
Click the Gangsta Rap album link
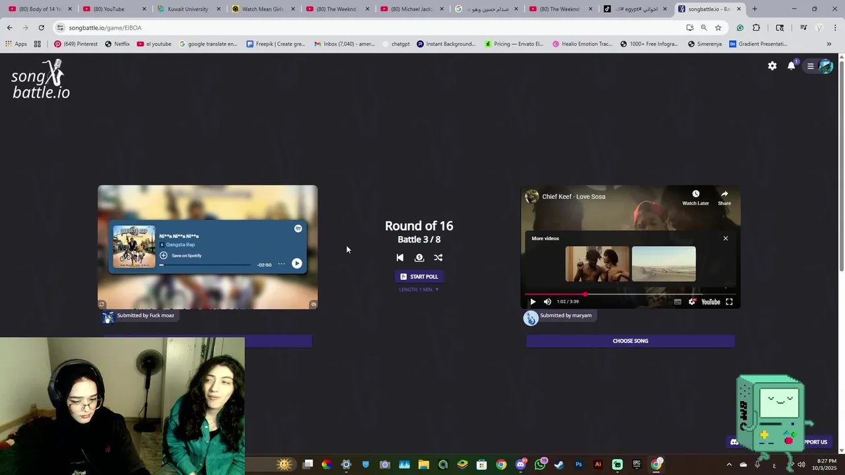tap(180, 245)
